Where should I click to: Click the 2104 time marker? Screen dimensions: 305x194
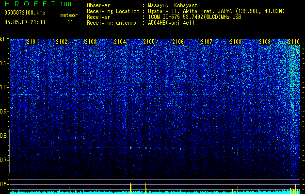(120, 42)
